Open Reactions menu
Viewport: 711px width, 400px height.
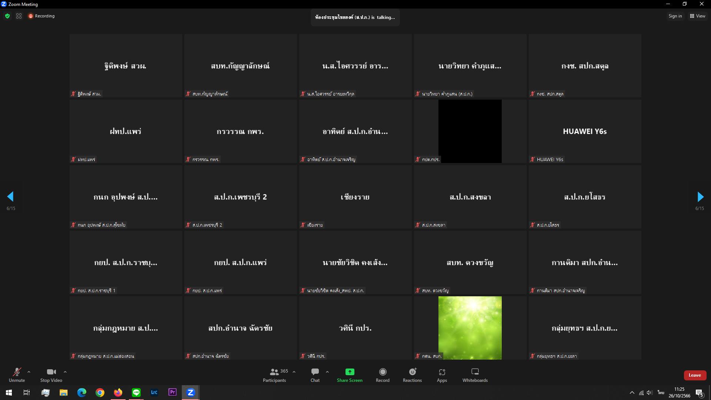[412, 375]
